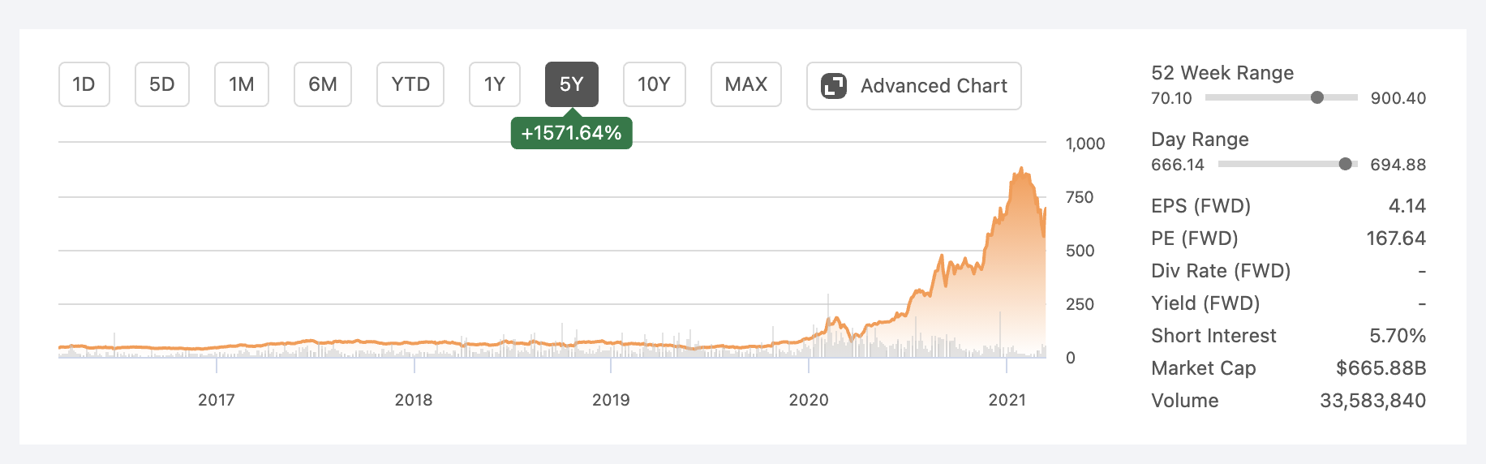Select the 10Y chart range
Viewport: 1486px width, 464px height.
coord(655,84)
